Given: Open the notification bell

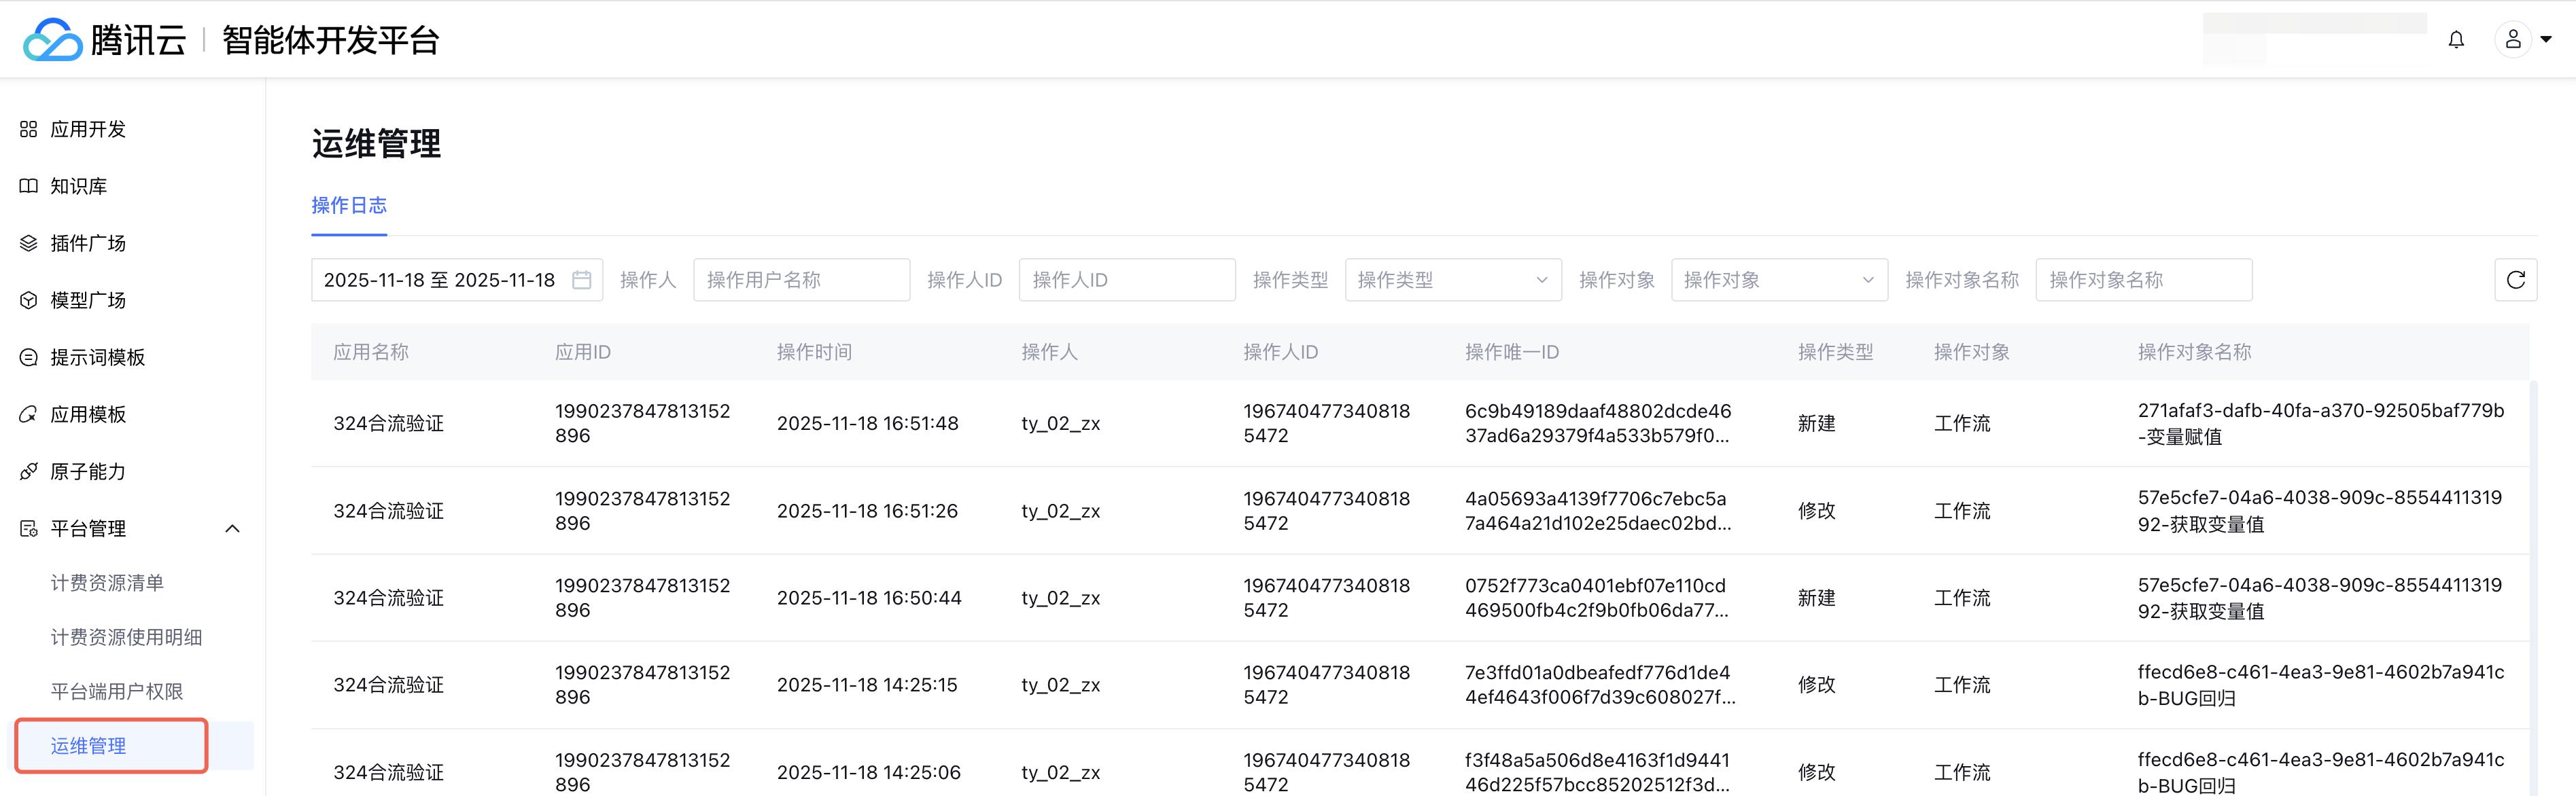Looking at the screenshot, I should [2455, 40].
